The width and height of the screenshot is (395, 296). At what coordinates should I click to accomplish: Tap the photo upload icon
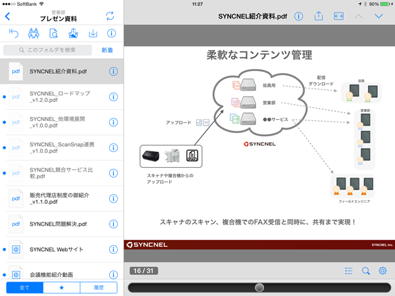(73, 34)
